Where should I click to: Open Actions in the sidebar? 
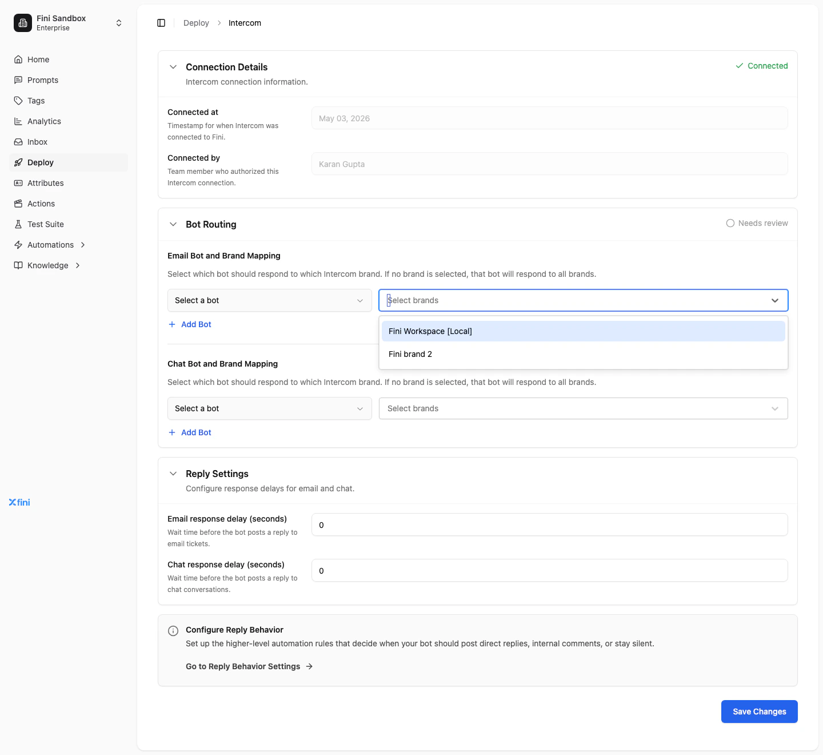(x=69, y=204)
